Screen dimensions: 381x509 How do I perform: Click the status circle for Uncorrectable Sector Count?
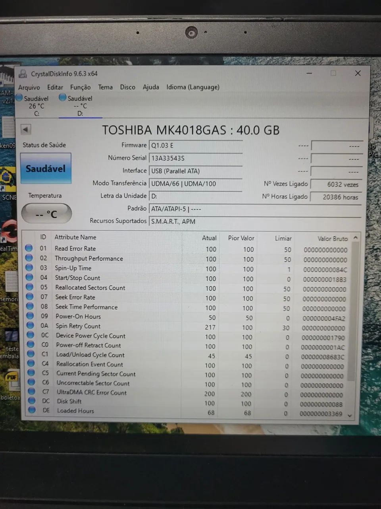click(31, 382)
